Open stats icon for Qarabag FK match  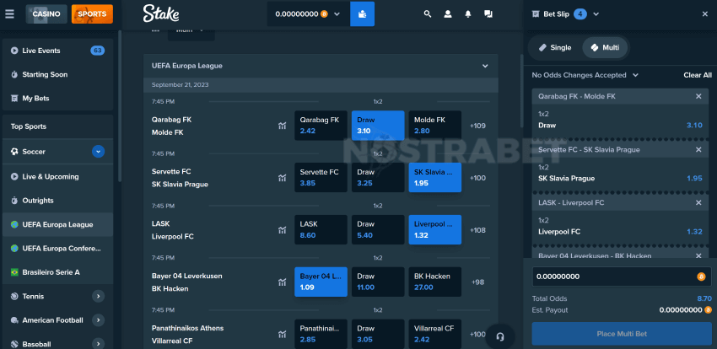pyautogui.click(x=282, y=126)
